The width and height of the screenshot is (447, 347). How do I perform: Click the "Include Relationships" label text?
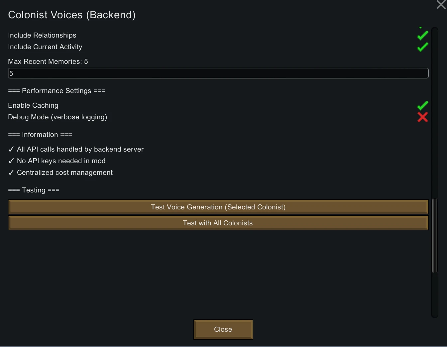click(42, 35)
